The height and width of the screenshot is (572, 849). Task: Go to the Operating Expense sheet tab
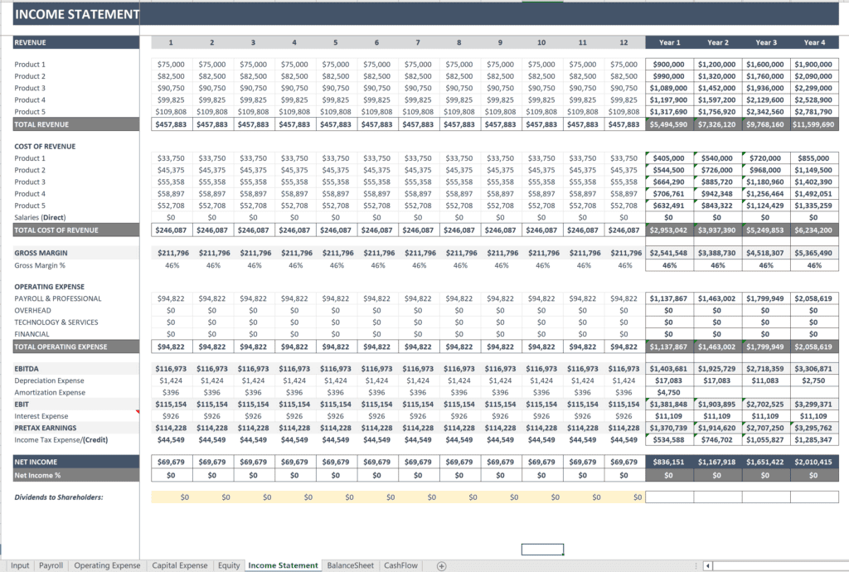107,565
